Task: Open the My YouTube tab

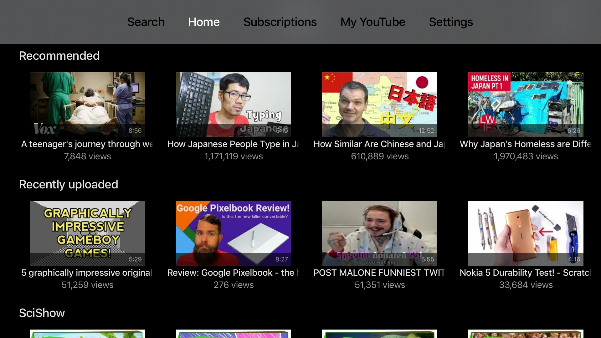Action: pyautogui.click(x=373, y=22)
